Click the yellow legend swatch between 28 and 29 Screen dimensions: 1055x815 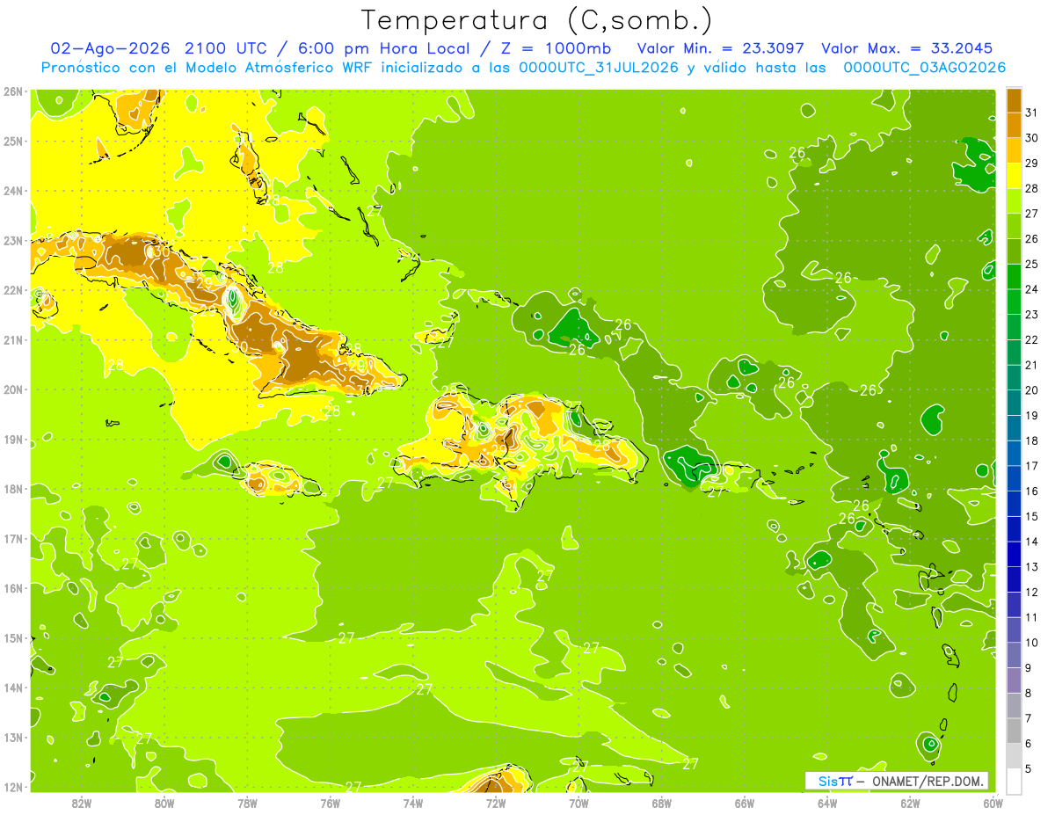coord(1013,176)
